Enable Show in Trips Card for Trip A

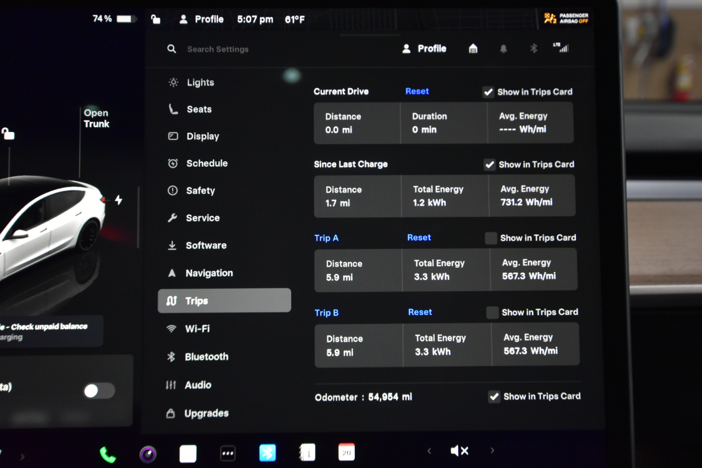(491, 238)
